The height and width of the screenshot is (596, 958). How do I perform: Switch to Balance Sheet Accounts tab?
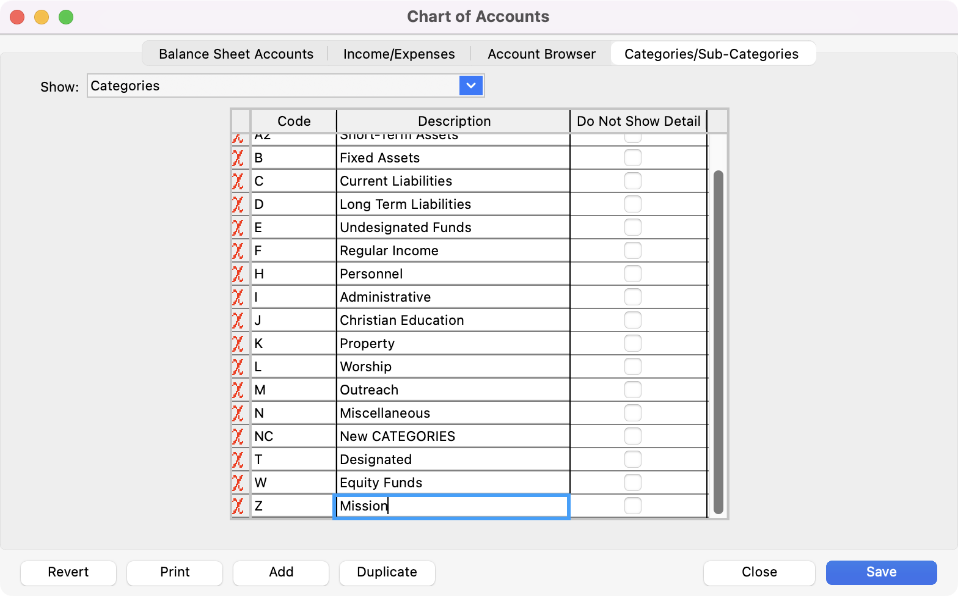point(236,54)
